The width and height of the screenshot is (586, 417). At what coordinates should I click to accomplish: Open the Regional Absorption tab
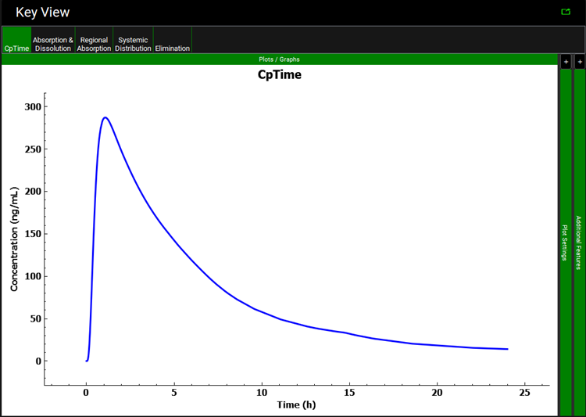click(94, 41)
